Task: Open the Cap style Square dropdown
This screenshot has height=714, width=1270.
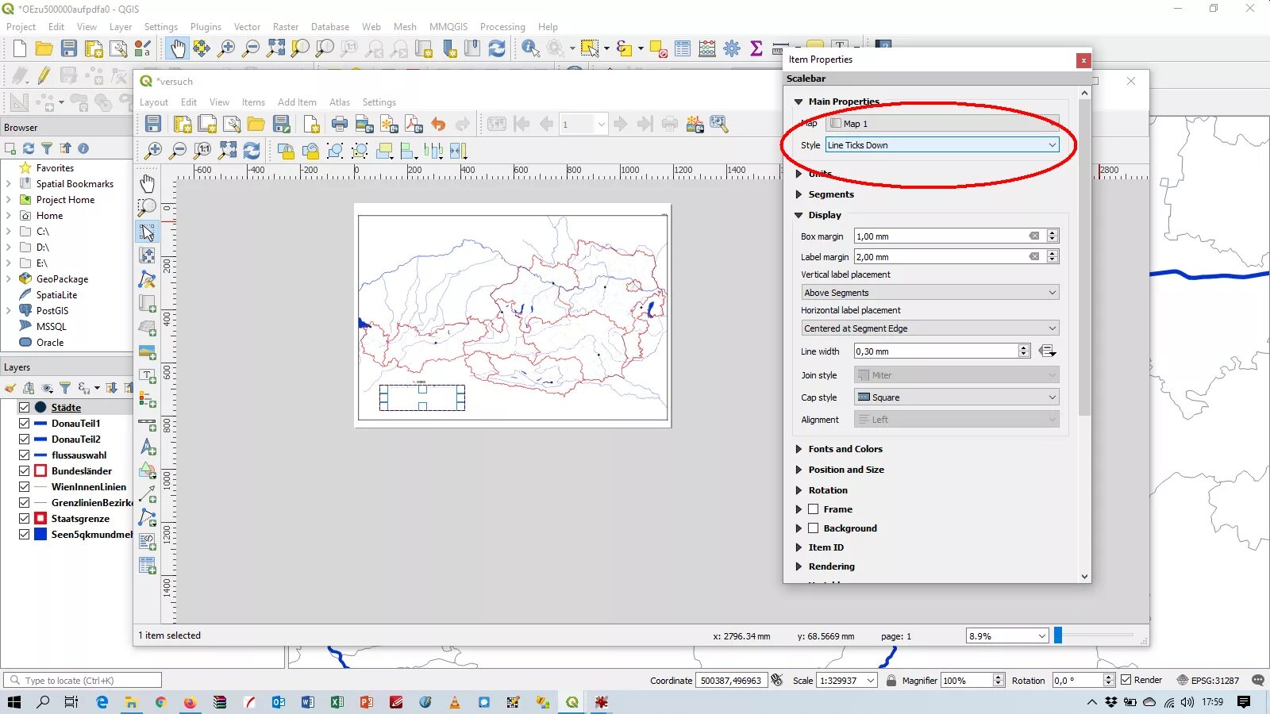Action: pyautogui.click(x=956, y=397)
